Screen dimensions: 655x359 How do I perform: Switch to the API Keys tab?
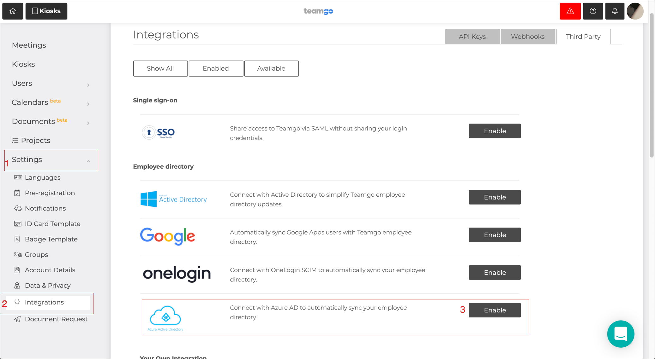pos(472,37)
